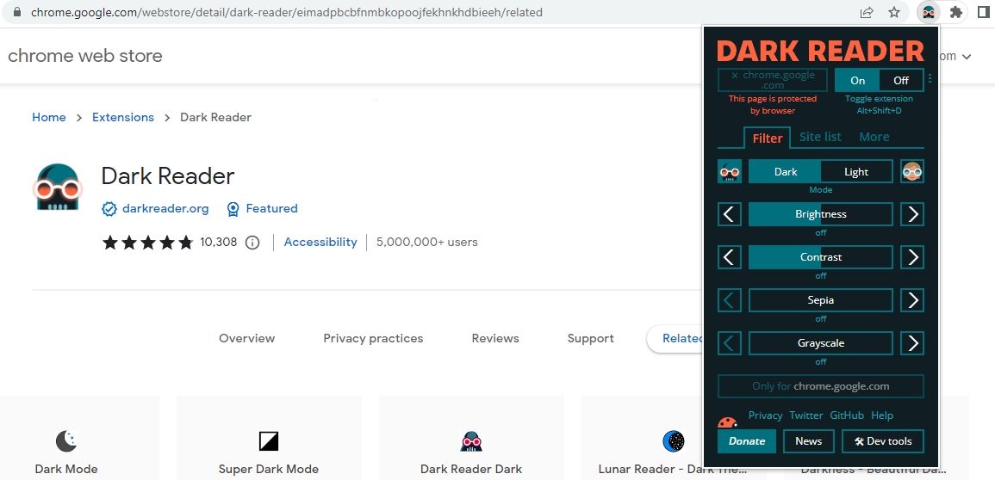Screen dimensions: 995x480
Task: Select Dark mode
Action: 785,171
